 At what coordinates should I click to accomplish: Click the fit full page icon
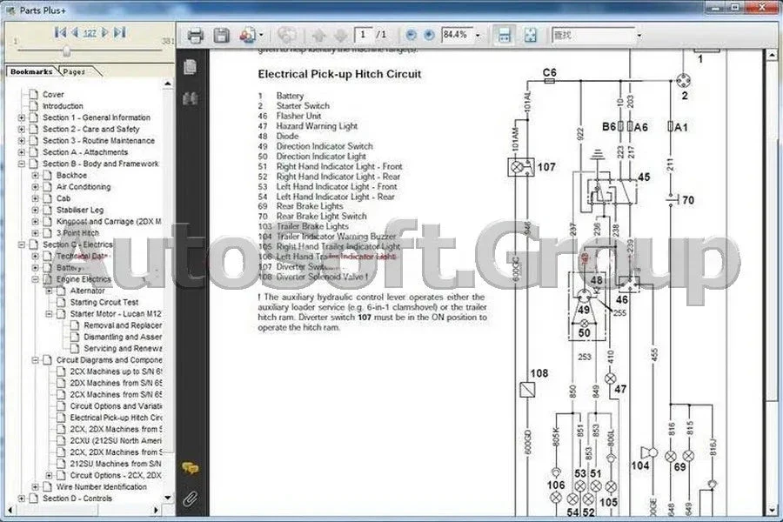coord(531,35)
